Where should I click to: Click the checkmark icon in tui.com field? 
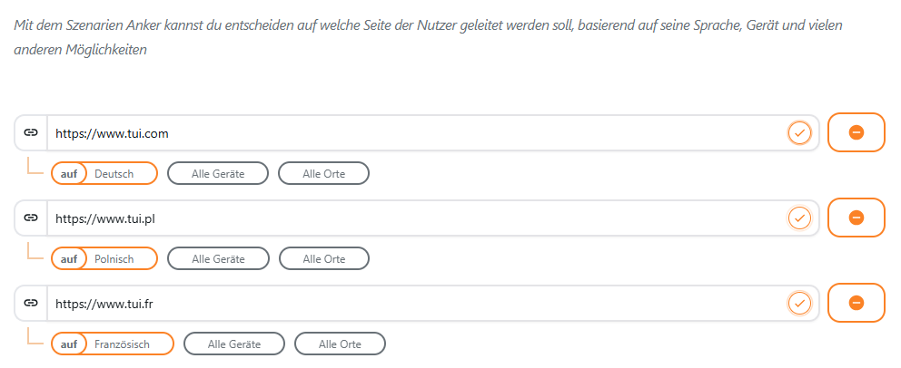click(799, 132)
